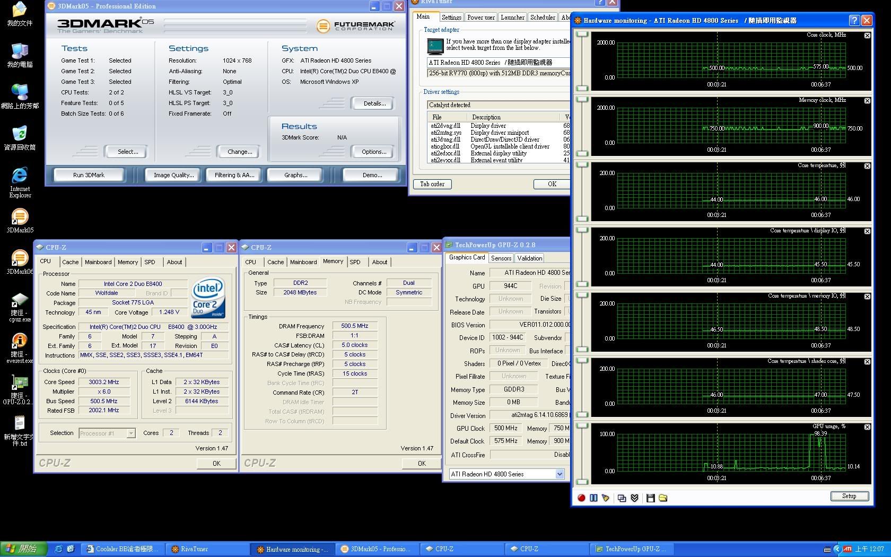The width and height of the screenshot is (891, 557).
Task: Select the 新增文字文件.txt desktop file
Action: (20, 431)
